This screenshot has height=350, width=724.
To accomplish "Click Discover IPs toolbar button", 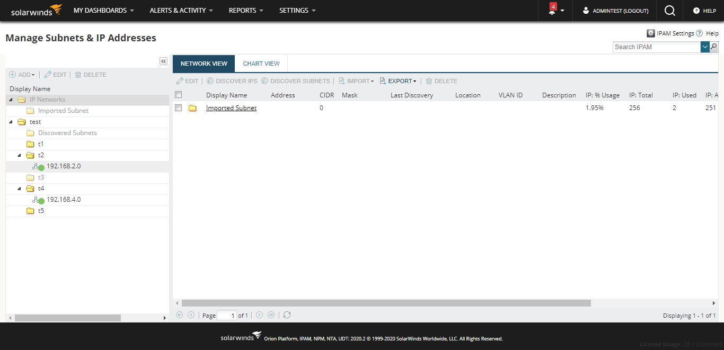I will tap(232, 81).
